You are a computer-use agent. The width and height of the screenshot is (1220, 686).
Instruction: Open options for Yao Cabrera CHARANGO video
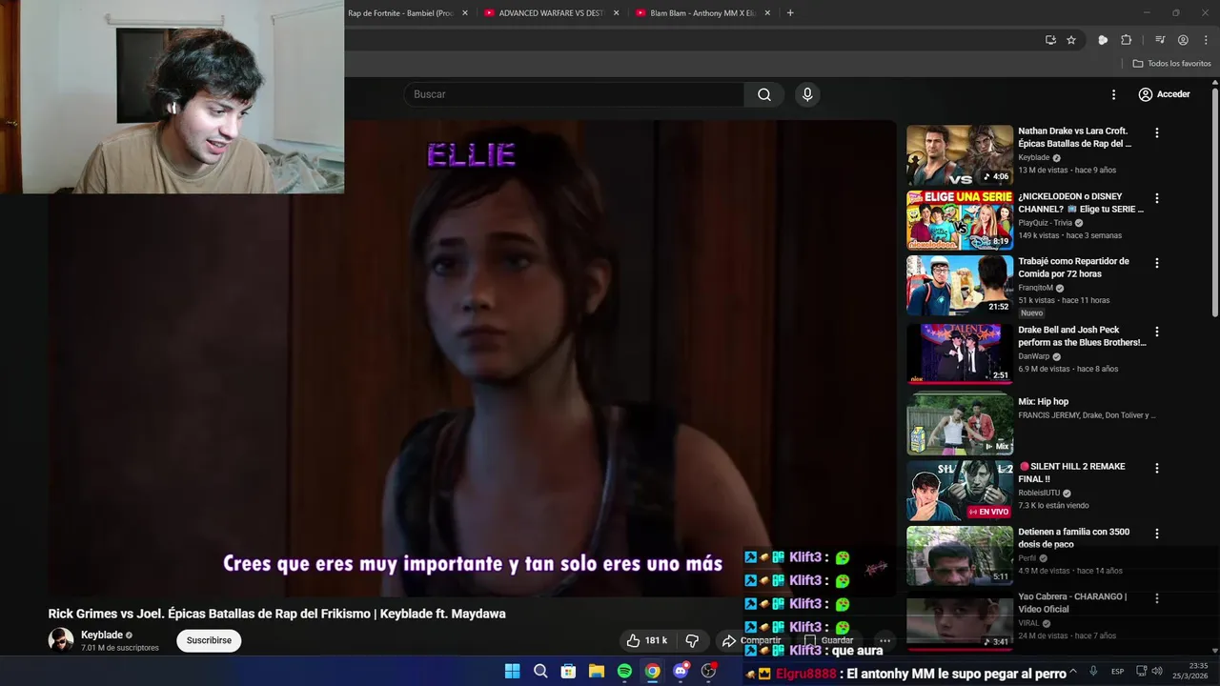pyautogui.click(x=1157, y=598)
